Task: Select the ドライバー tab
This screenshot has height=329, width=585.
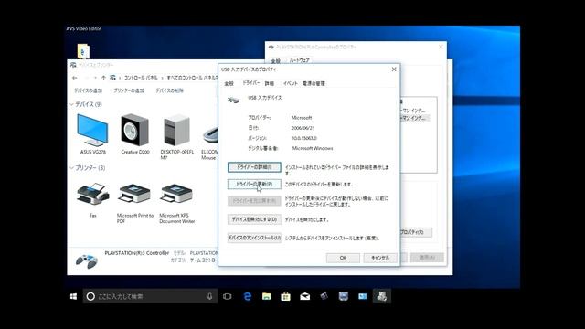Action: 250,83
